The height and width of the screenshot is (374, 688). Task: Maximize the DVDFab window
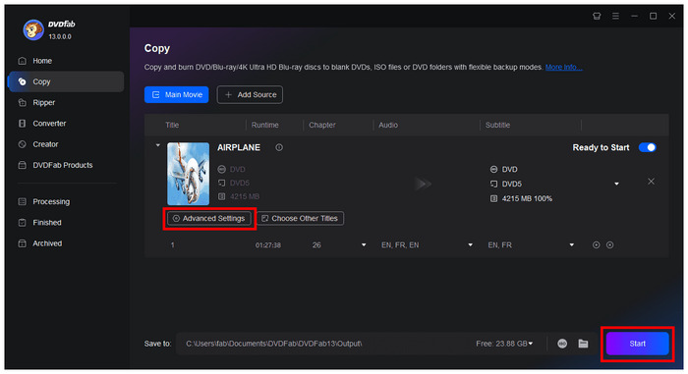pyautogui.click(x=654, y=17)
